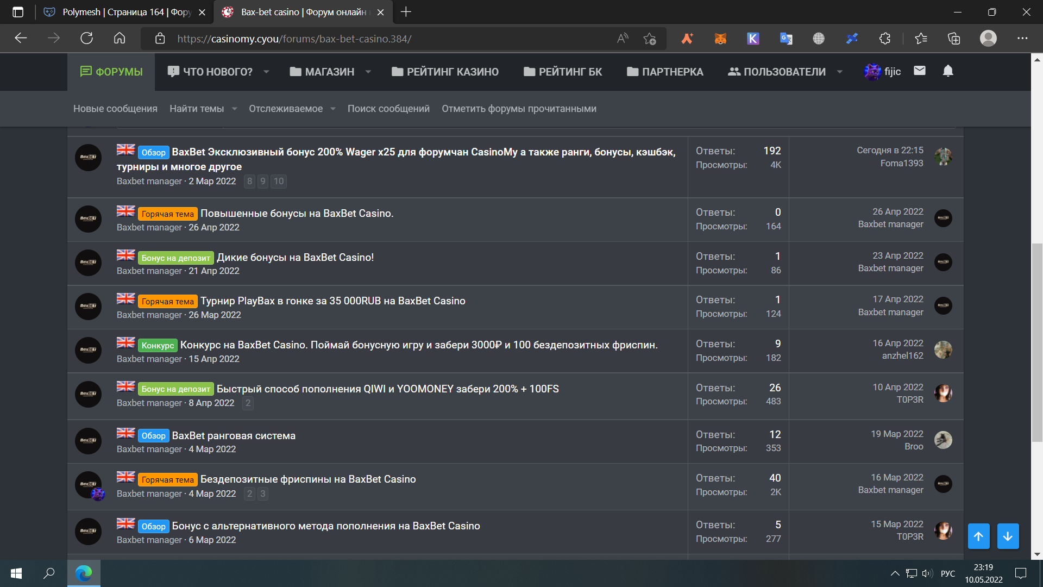The image size is (1043, 587).
Task: View site information lock icon
Action: click(x=160, y=39)
